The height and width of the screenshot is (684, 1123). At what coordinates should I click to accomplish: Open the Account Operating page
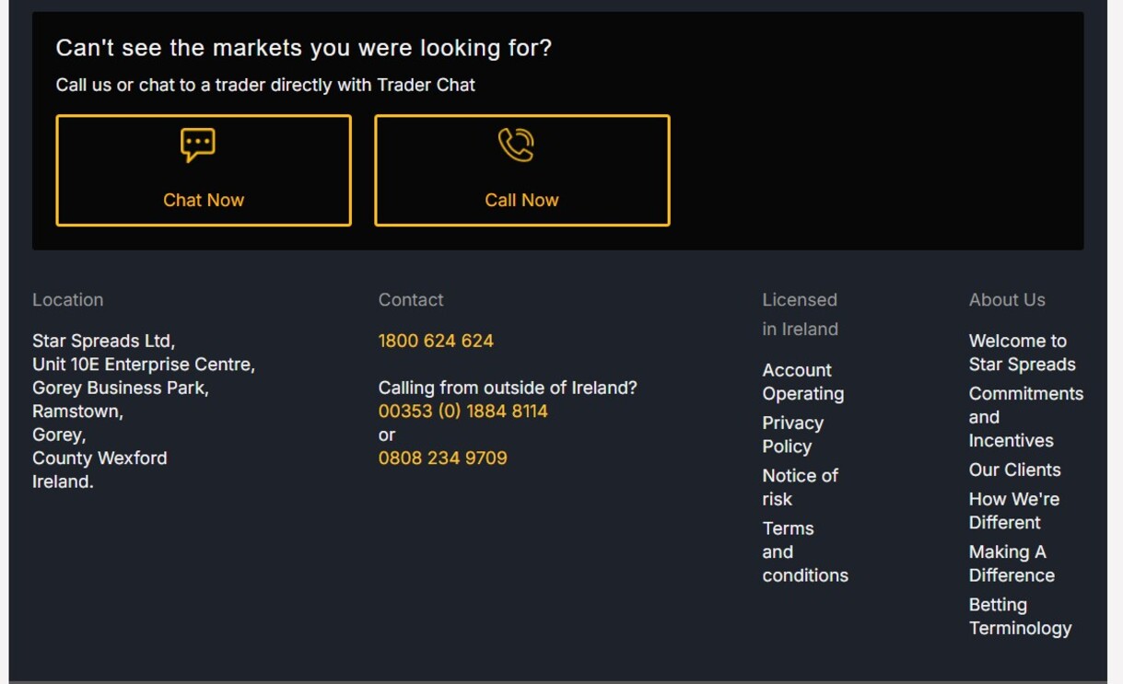(802, 381)
